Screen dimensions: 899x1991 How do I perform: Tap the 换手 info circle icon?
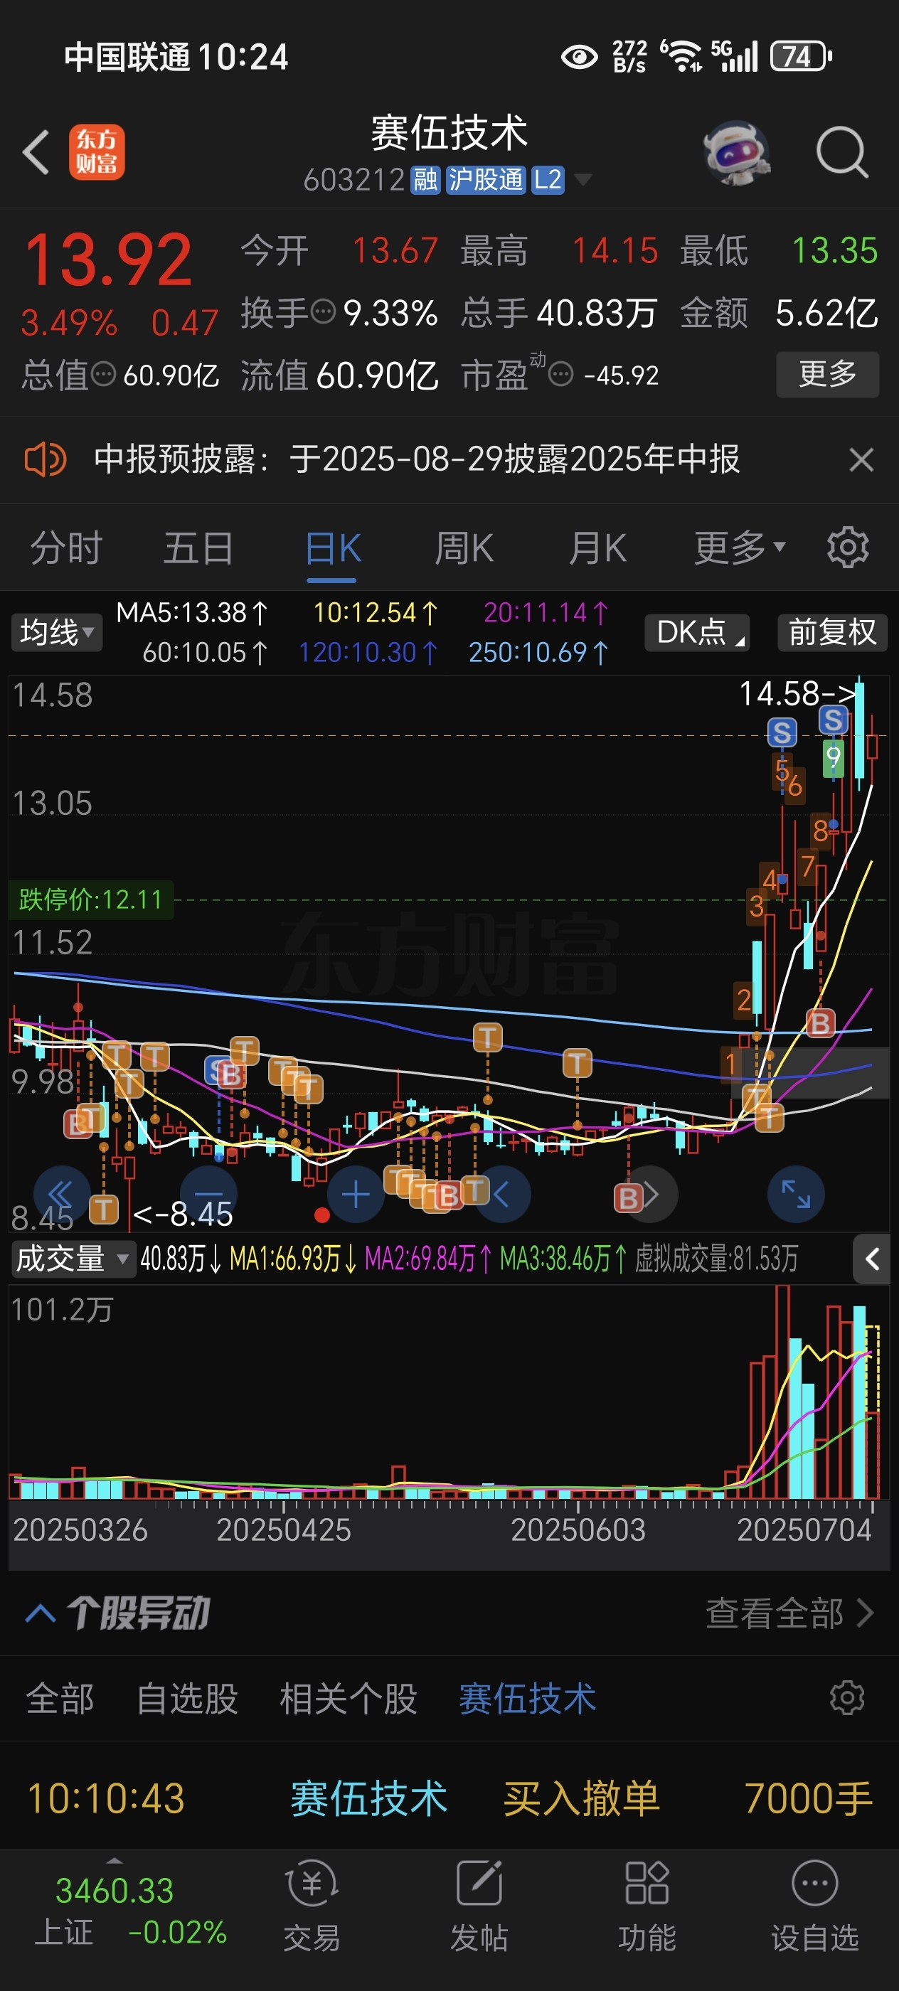click(x=322, y=312)
